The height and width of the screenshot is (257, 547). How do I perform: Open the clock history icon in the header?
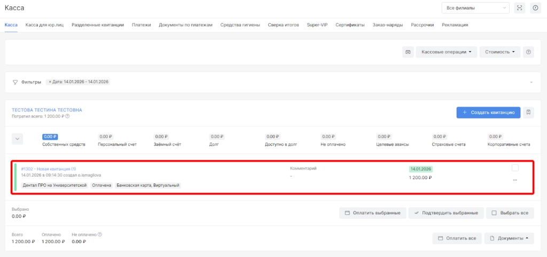[x=535, y=8]
